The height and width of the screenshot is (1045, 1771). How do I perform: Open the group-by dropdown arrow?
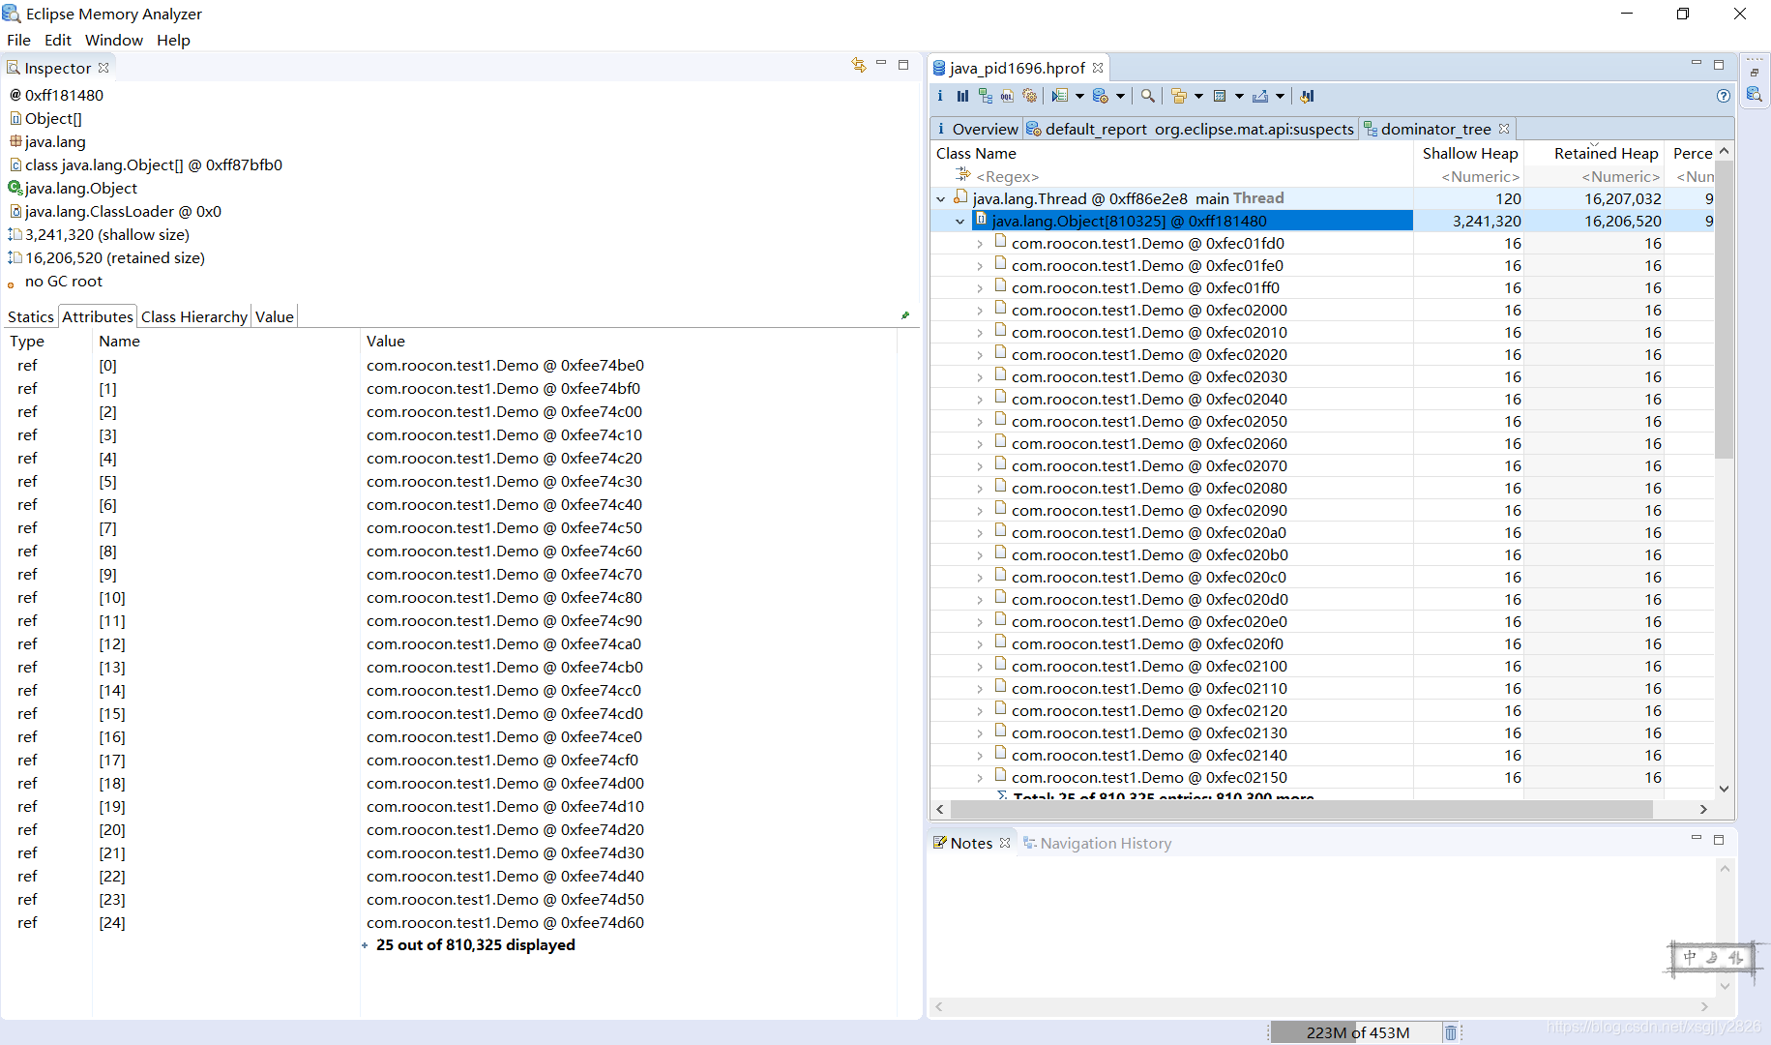[x=1198, y=96]
